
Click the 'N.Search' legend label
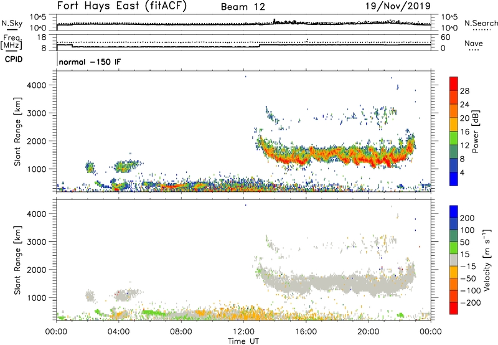pos(481,23)
